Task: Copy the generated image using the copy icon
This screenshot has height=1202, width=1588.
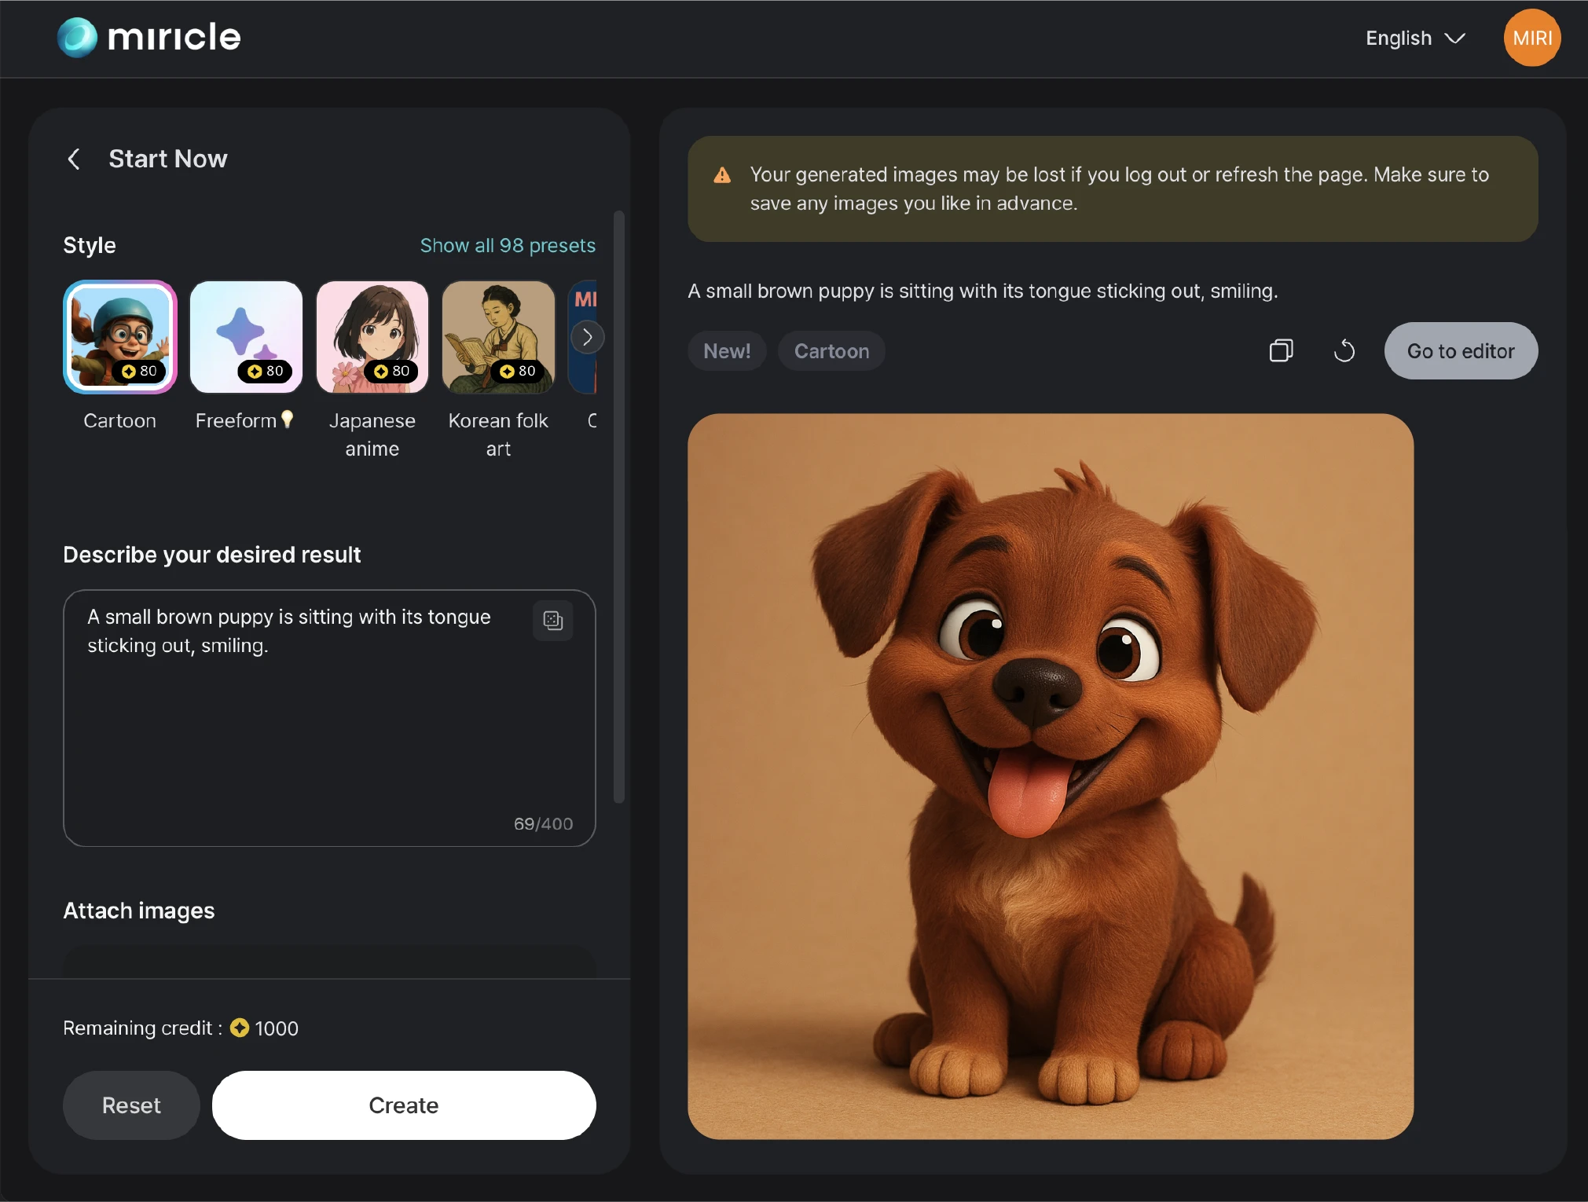Action: coord(1280,350)
